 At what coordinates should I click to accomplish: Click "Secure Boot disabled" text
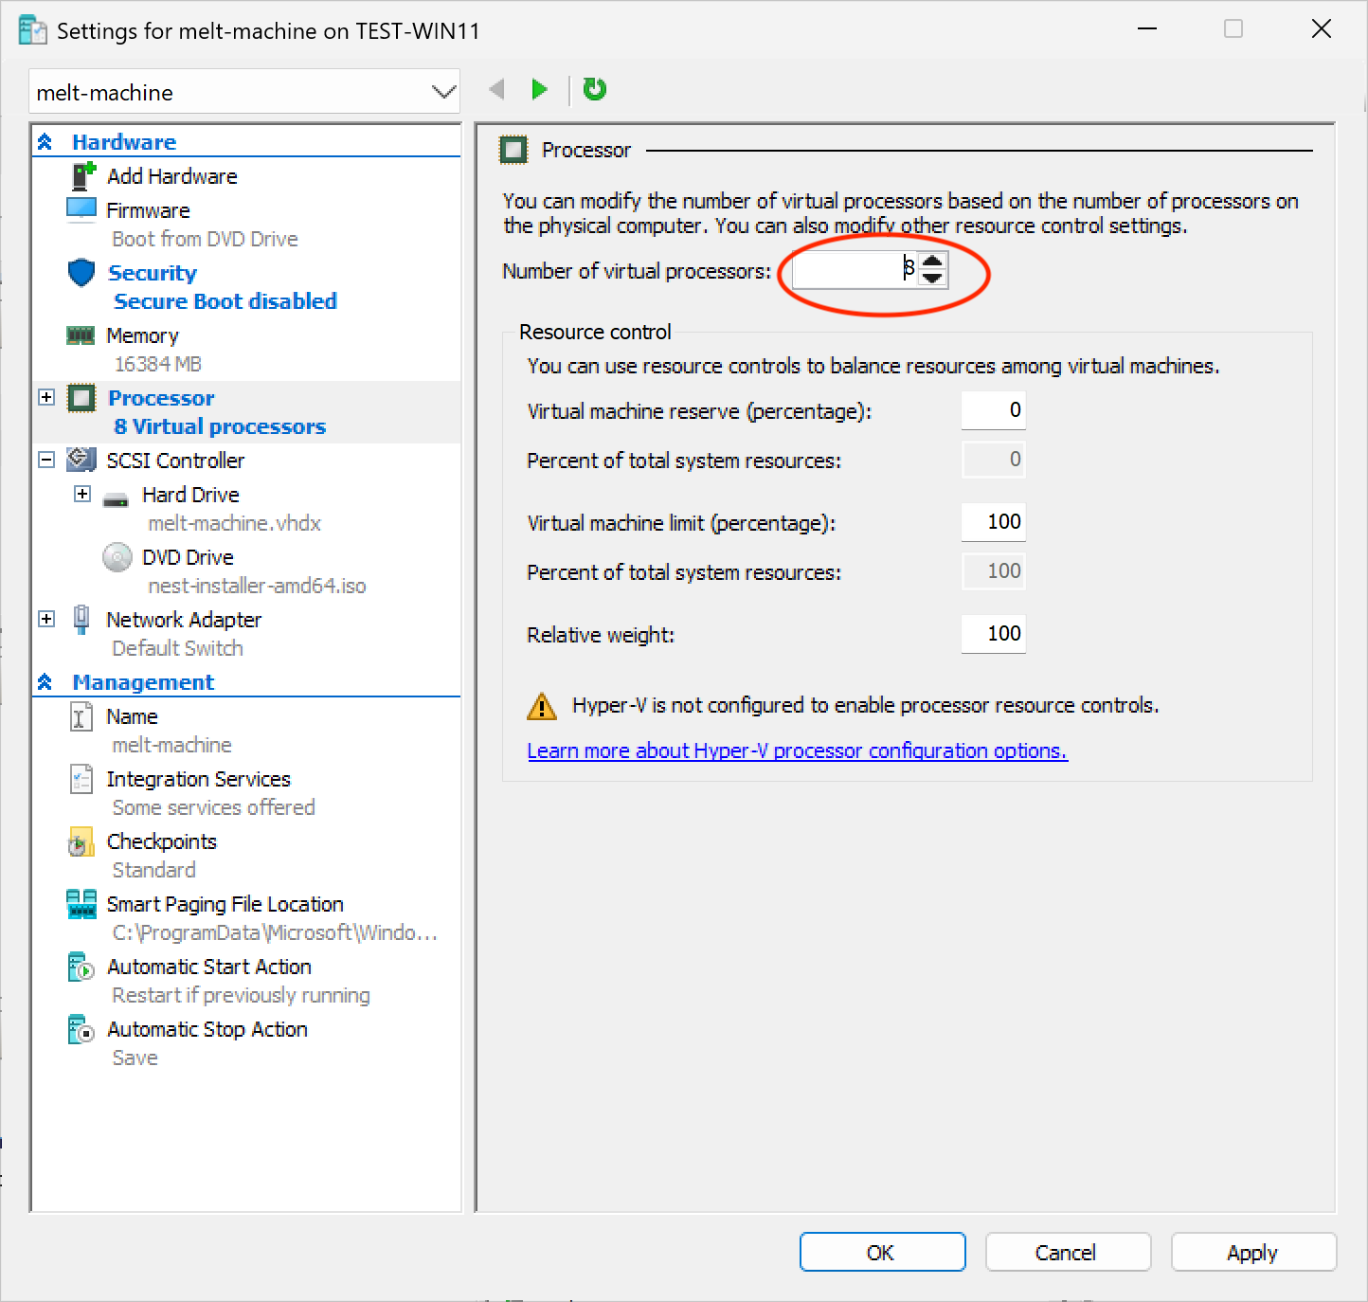(225, 301)
